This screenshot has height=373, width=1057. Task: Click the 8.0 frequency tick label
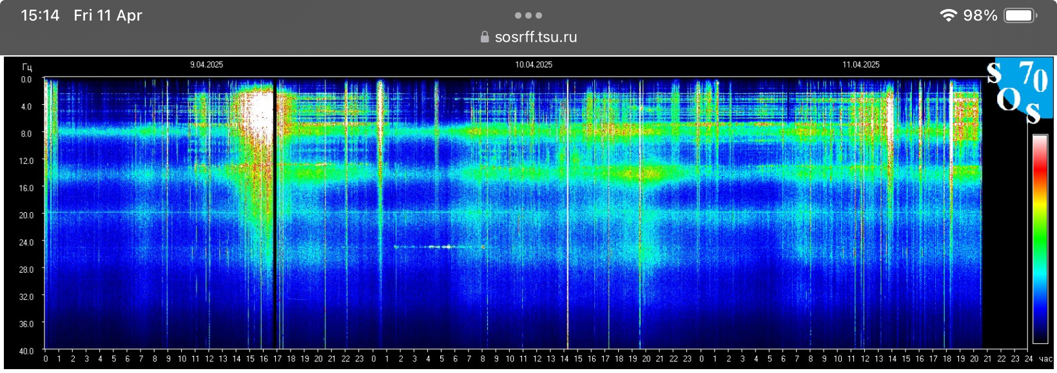coord(26,134)
